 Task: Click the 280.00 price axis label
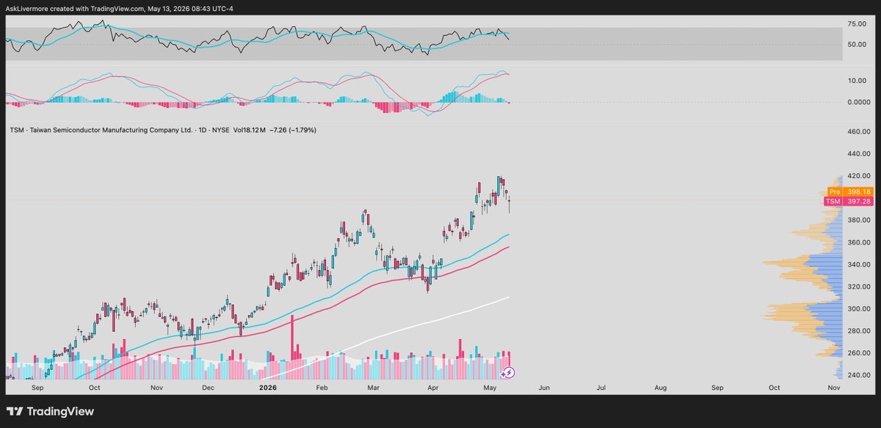coord(858,331)
